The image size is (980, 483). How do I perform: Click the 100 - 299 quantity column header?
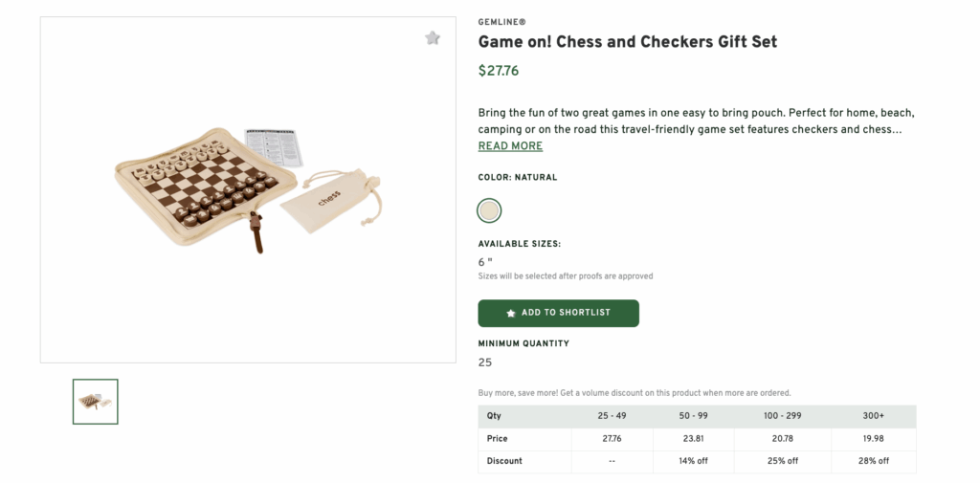coord(783,416)
